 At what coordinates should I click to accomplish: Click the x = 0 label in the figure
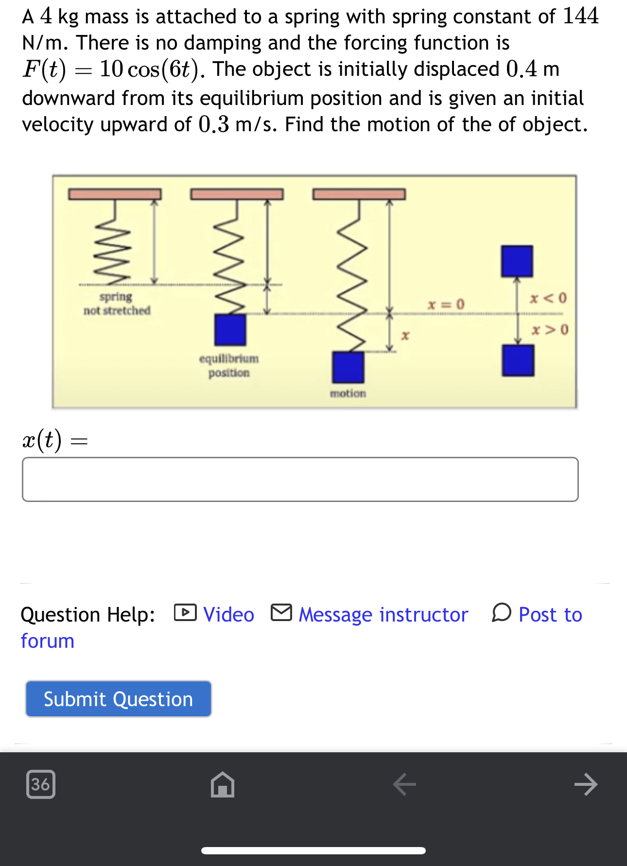[x=445, y=304]
